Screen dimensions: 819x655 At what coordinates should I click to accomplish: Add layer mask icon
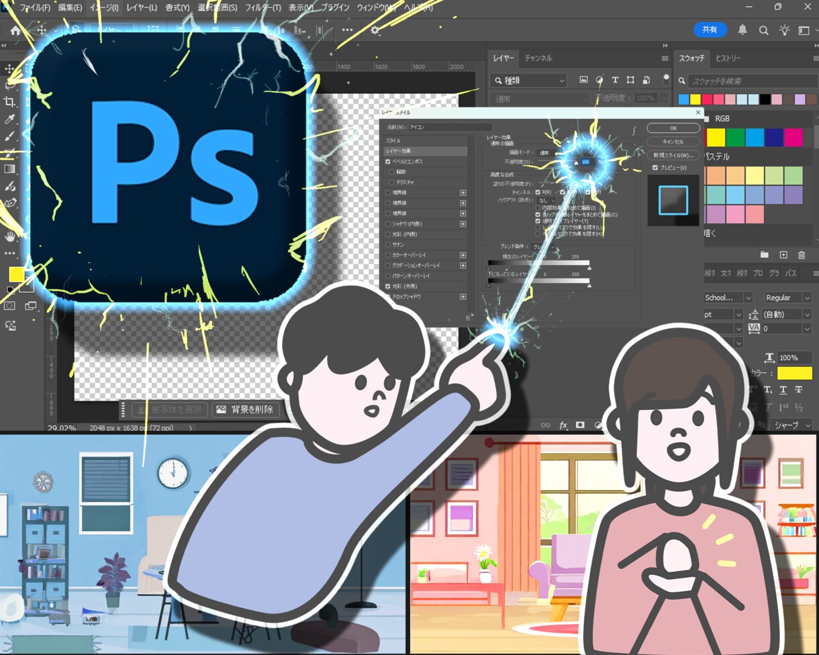click(x=580, y=425)
